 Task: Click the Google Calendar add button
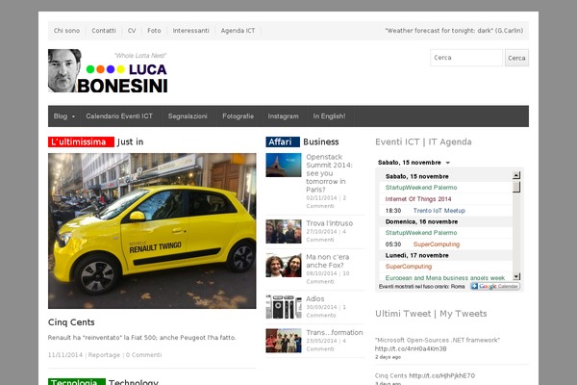495,286
